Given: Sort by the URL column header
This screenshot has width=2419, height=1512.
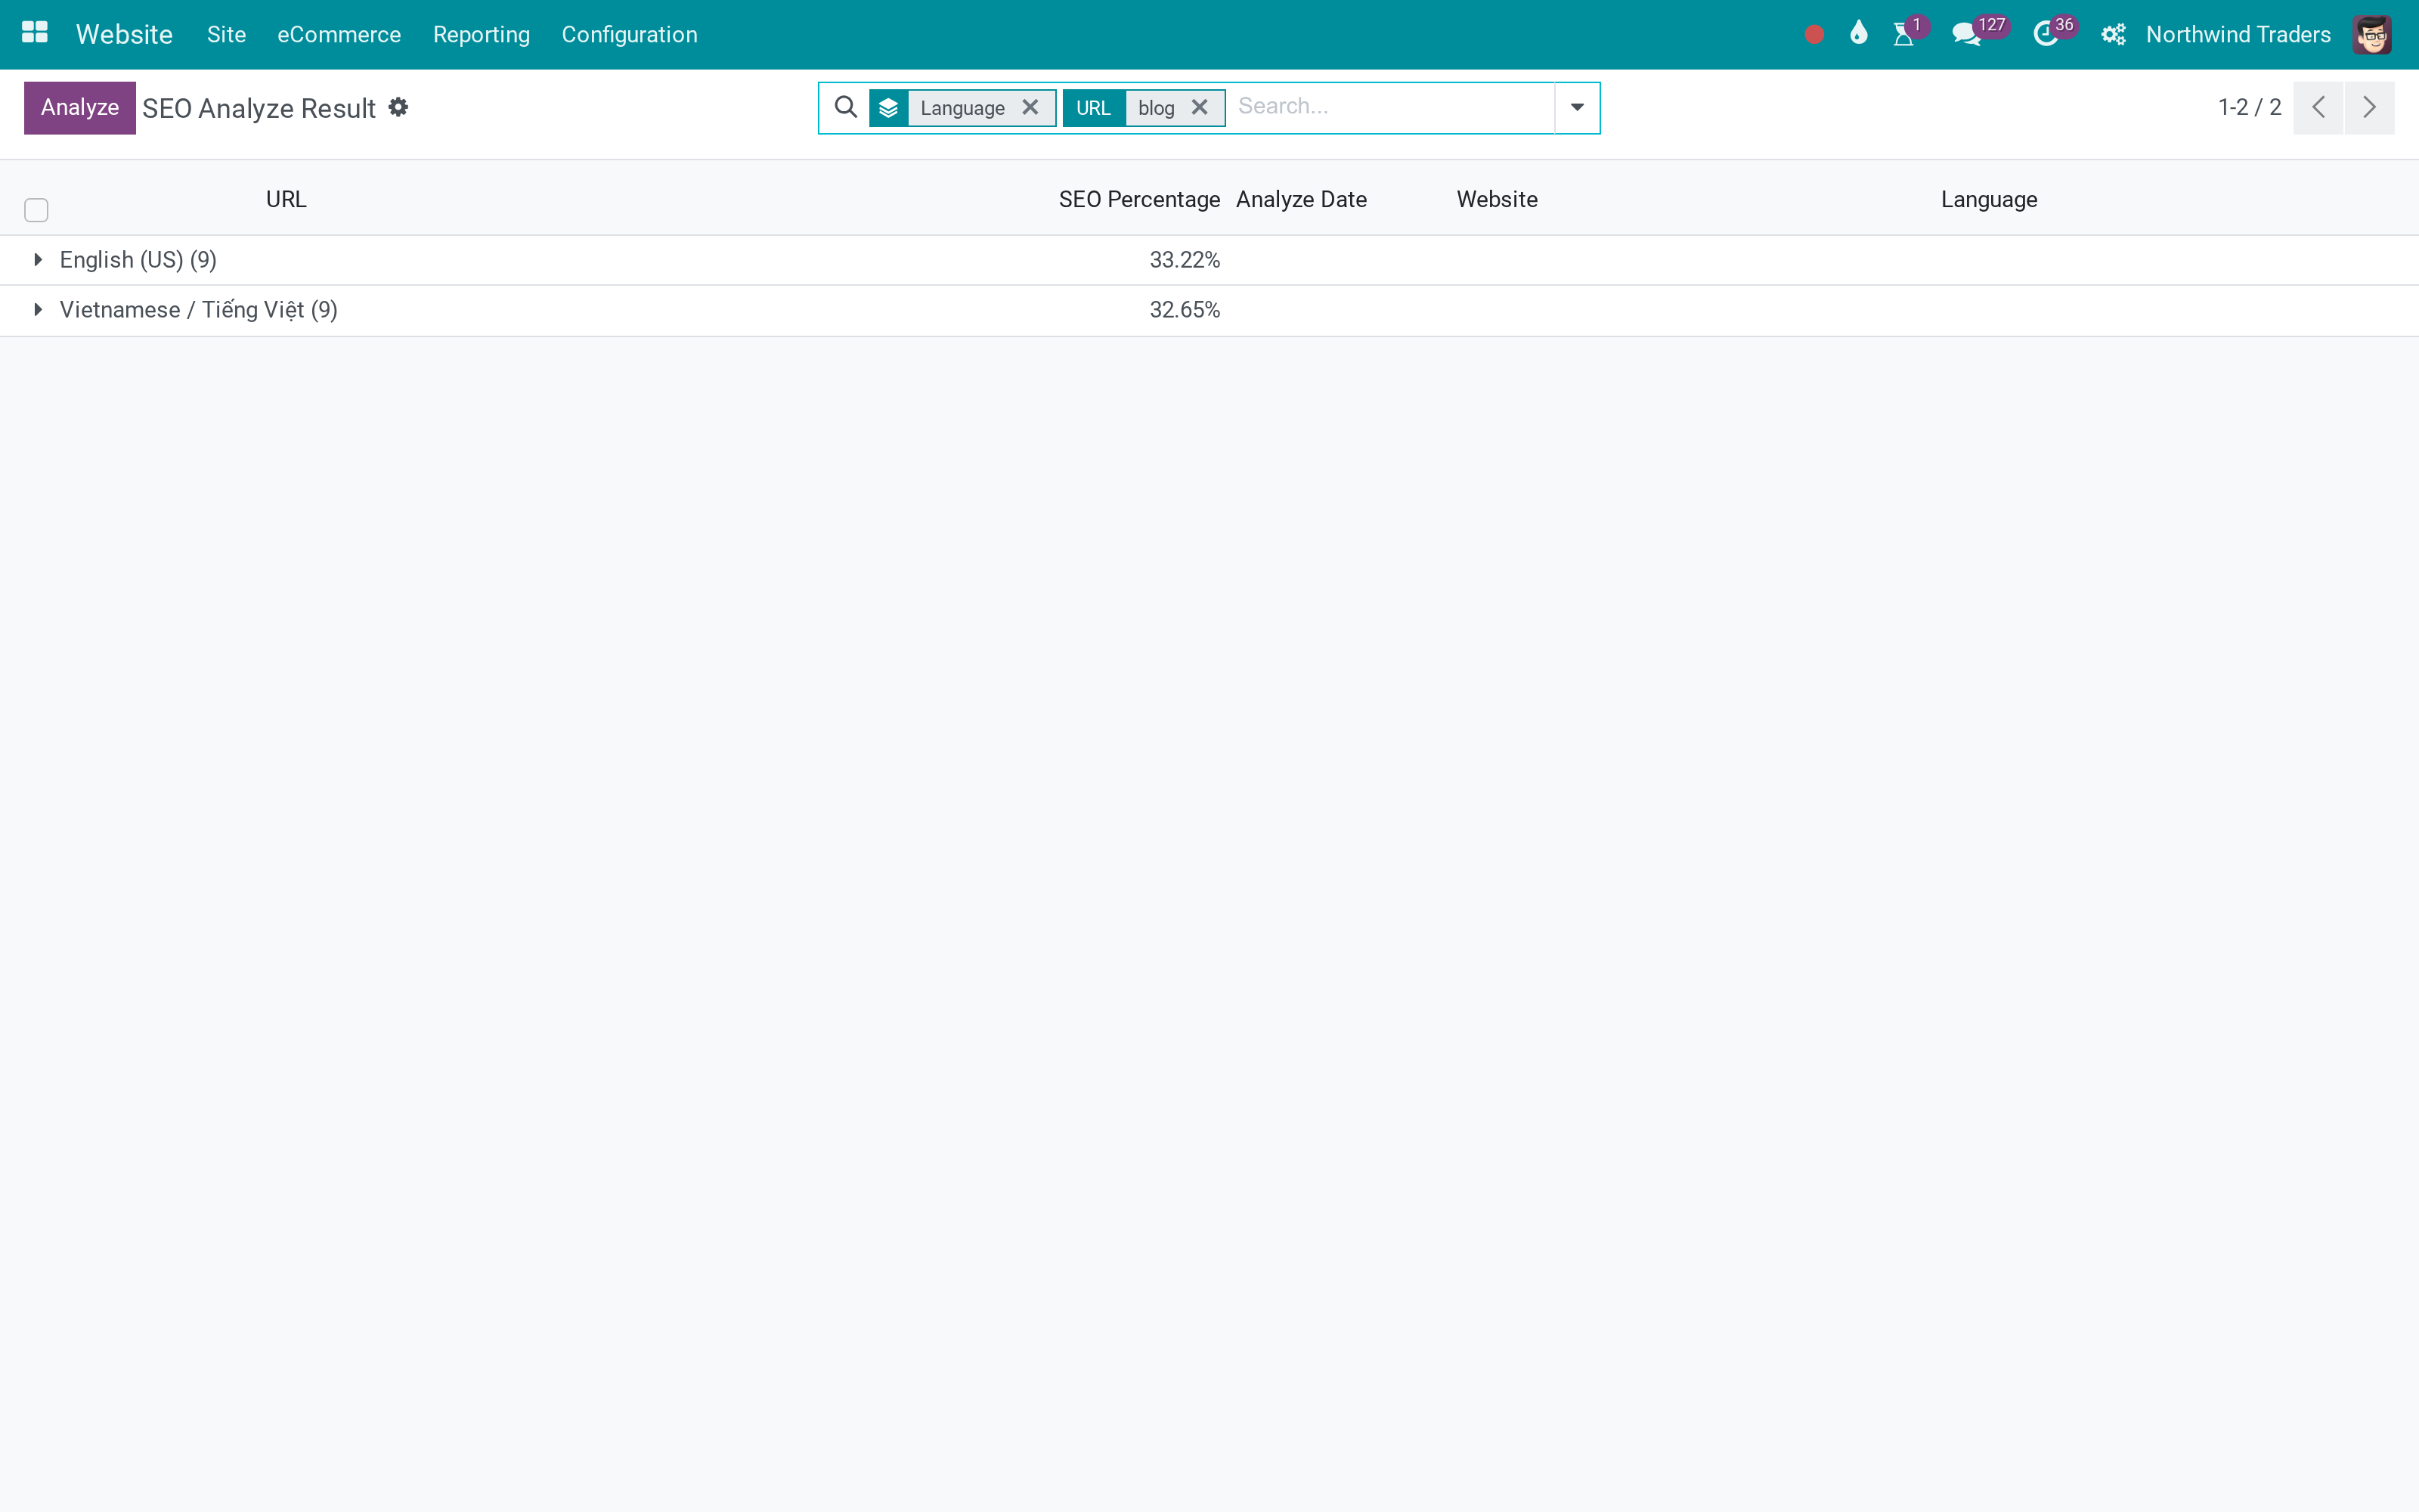Looking at the screenshot, I should pyautogui.click(x=286, y=199).
